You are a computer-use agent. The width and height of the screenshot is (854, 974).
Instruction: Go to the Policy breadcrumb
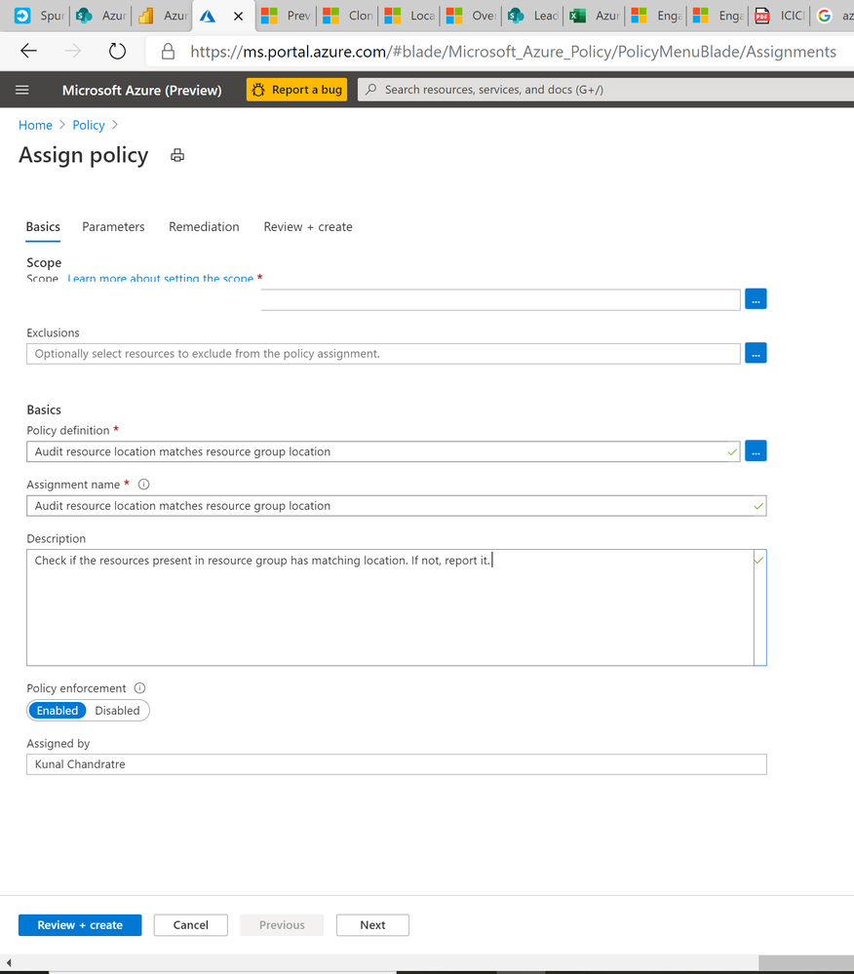point(89,125)
